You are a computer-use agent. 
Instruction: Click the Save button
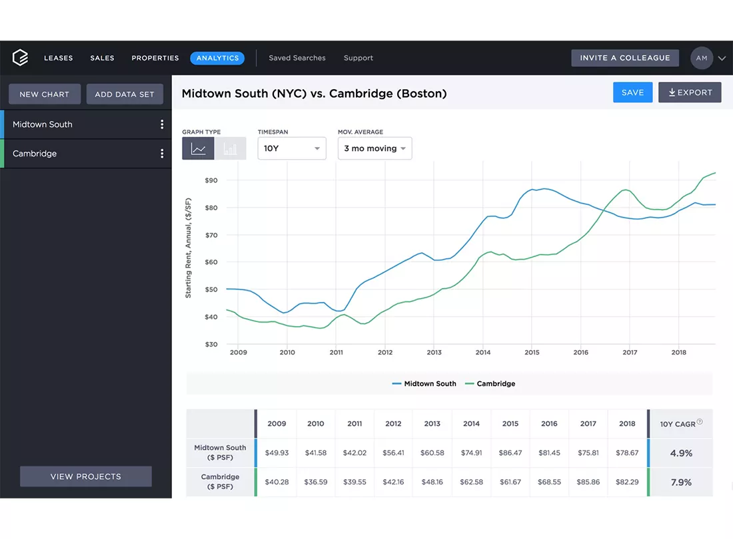coord(632,92)
